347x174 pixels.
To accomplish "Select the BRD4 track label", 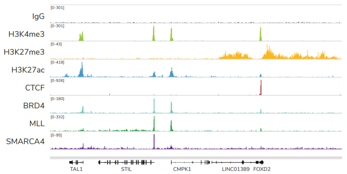I will pyautogui.click(x=34, y=106).
